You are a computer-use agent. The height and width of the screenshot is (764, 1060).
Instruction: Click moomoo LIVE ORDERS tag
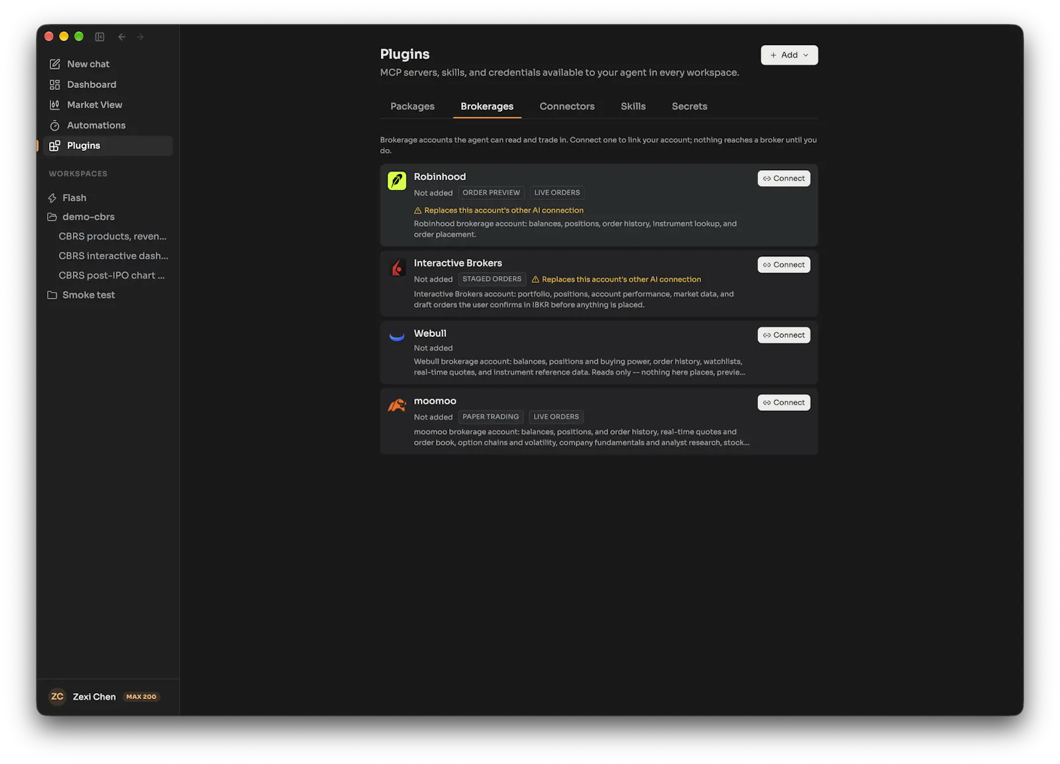[x=556, y=417]
